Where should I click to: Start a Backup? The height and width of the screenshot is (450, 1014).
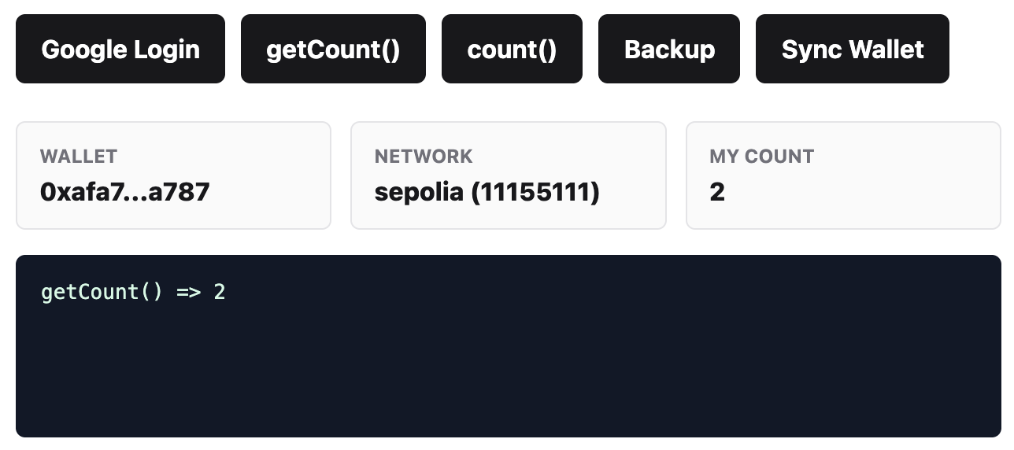(669, 49)
